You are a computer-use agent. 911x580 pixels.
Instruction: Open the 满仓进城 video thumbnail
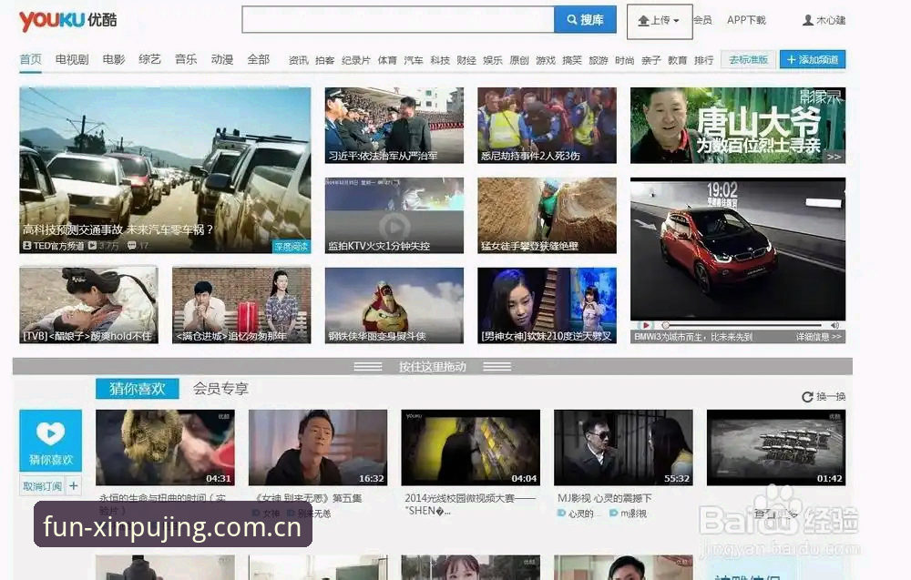click(241, 305)
